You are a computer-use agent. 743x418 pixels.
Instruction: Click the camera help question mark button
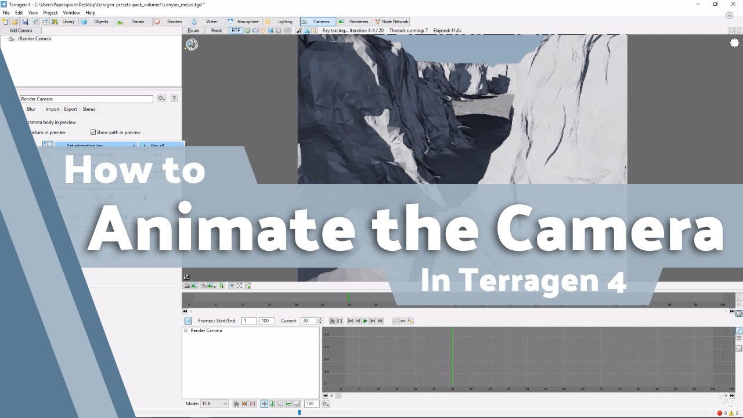click(x=174, y=99)
